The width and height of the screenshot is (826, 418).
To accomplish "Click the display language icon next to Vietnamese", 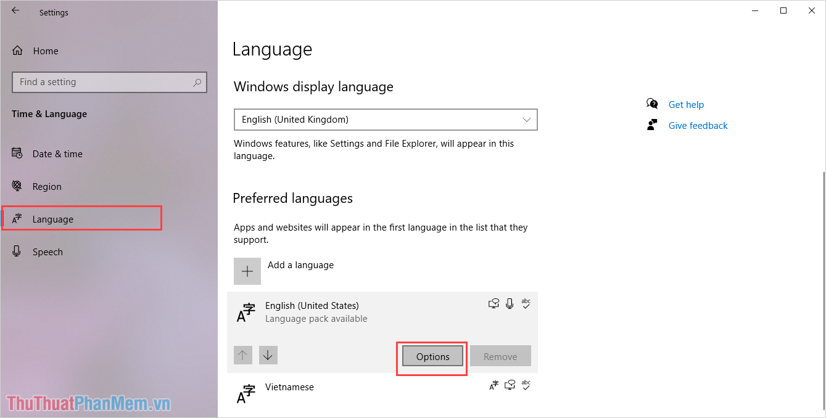I will click(x=494, y=385).
